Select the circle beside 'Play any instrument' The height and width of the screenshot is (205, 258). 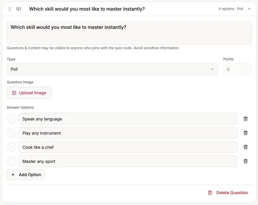tap(11, 133)
